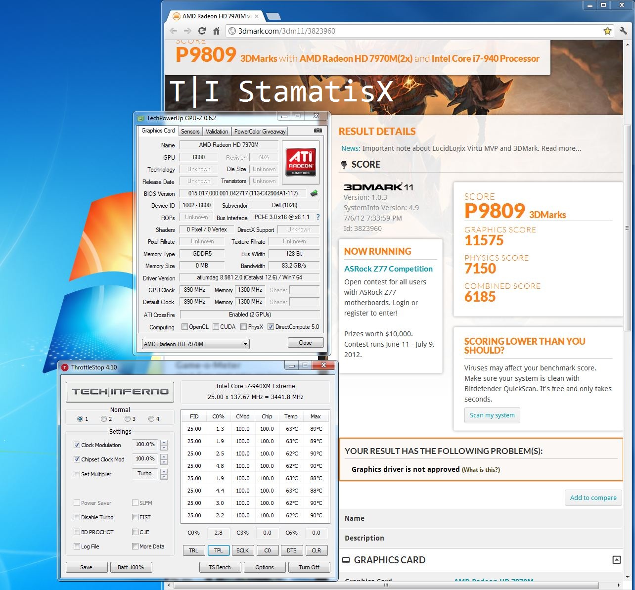The image size is (635, 590).
Task: Enable the BD PROCHOT checkbox
Action: tap(77, 532)
